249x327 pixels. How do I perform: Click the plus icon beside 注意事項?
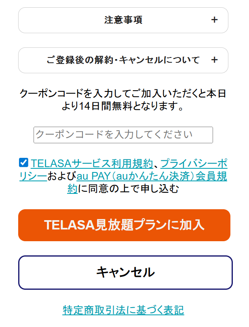(x=214, y=20)
